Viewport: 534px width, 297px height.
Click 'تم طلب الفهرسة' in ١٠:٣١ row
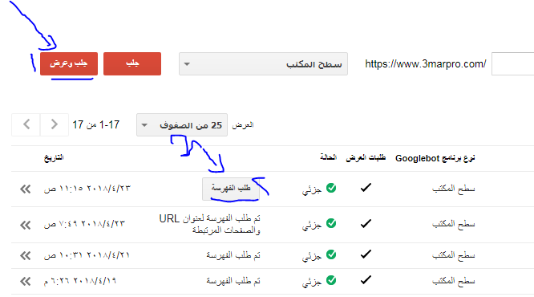(233, 255)
